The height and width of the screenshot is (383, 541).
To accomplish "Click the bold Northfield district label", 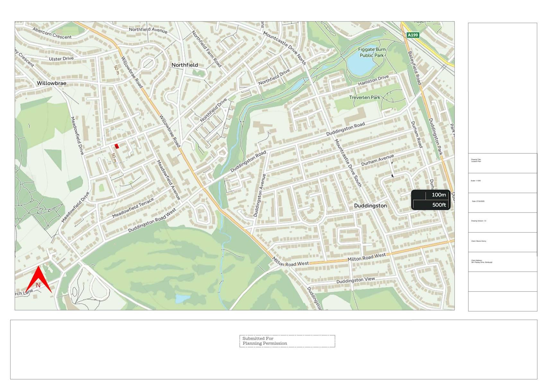I will click(x=185, y=65).
